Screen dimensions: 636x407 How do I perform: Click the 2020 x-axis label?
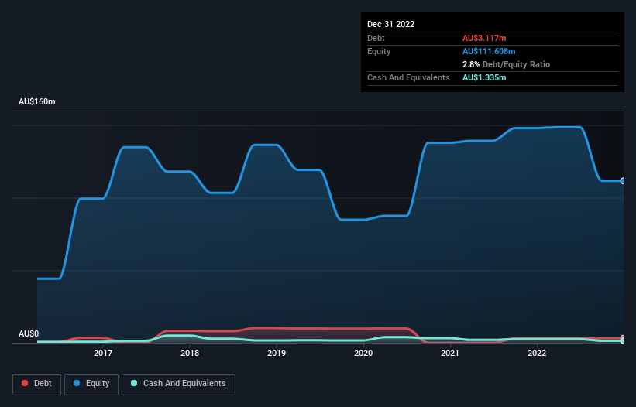click(x=363, y=353)
